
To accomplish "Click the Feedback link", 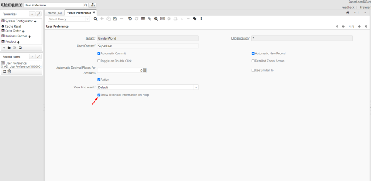I will click(x=348, y=7).
